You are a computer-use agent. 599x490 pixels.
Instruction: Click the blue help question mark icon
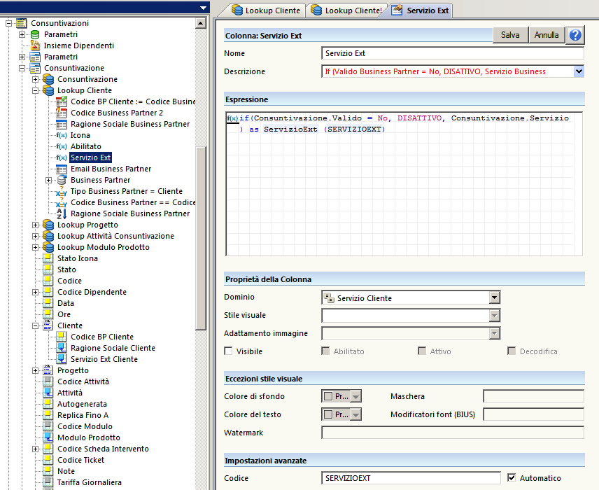click(x=575, y=35)
